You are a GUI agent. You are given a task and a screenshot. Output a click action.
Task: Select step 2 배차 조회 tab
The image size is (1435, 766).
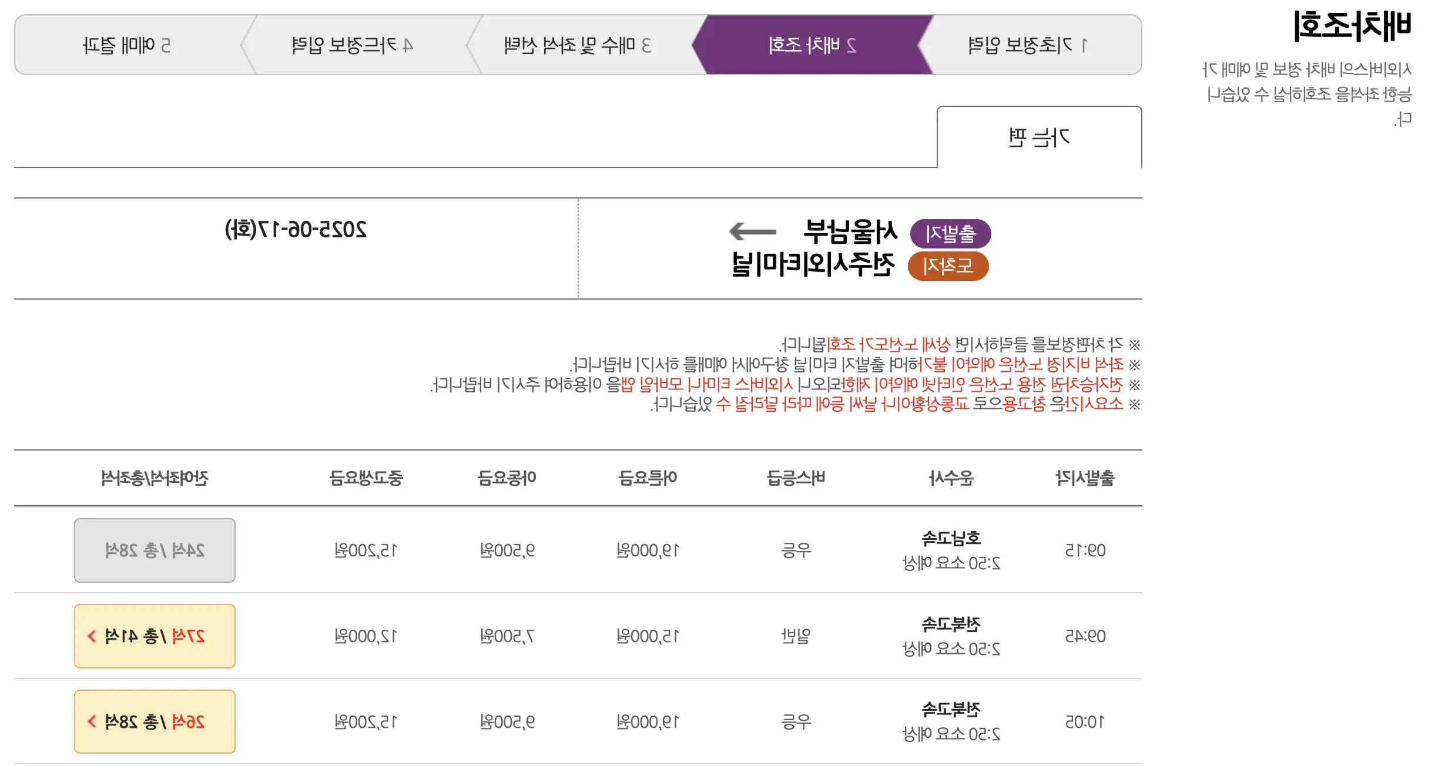[812, 45]
